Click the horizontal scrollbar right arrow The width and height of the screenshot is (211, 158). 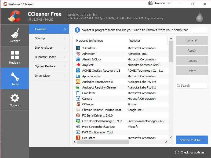coord(166,142)
